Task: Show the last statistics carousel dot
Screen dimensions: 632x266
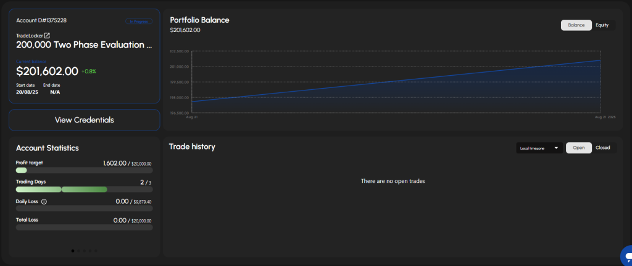Action: 96,251
